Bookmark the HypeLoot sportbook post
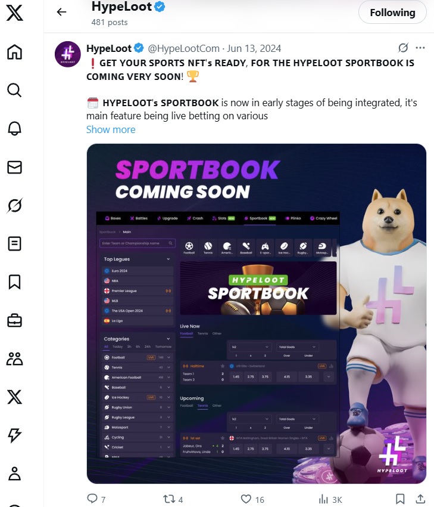The width and height of the screenshot is (434, 507). pos(400,499)
